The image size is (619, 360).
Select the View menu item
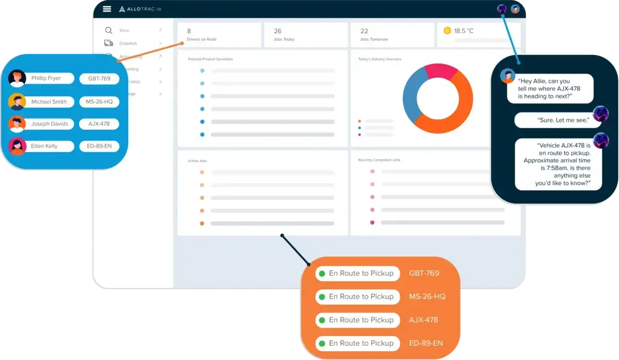(x=124, y=30)
